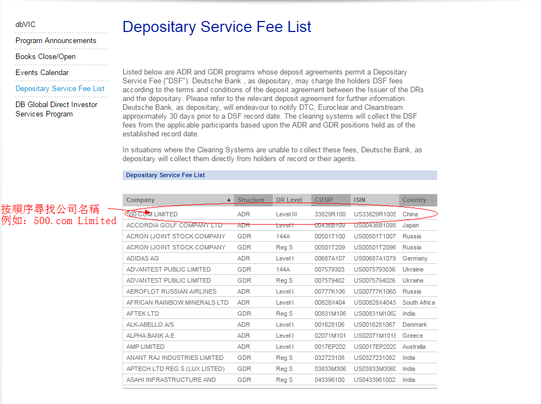Viewport: 541px width, 404px height.
Task: Click the 500.COM LIMITED company row
Action: tap(280, 214)
